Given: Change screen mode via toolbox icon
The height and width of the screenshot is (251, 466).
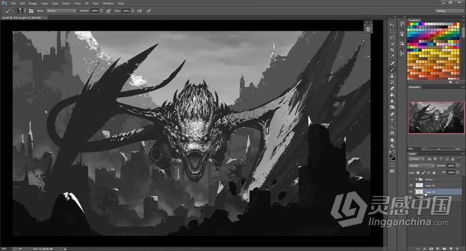Looking at the screenshot, I should point(392,171).
